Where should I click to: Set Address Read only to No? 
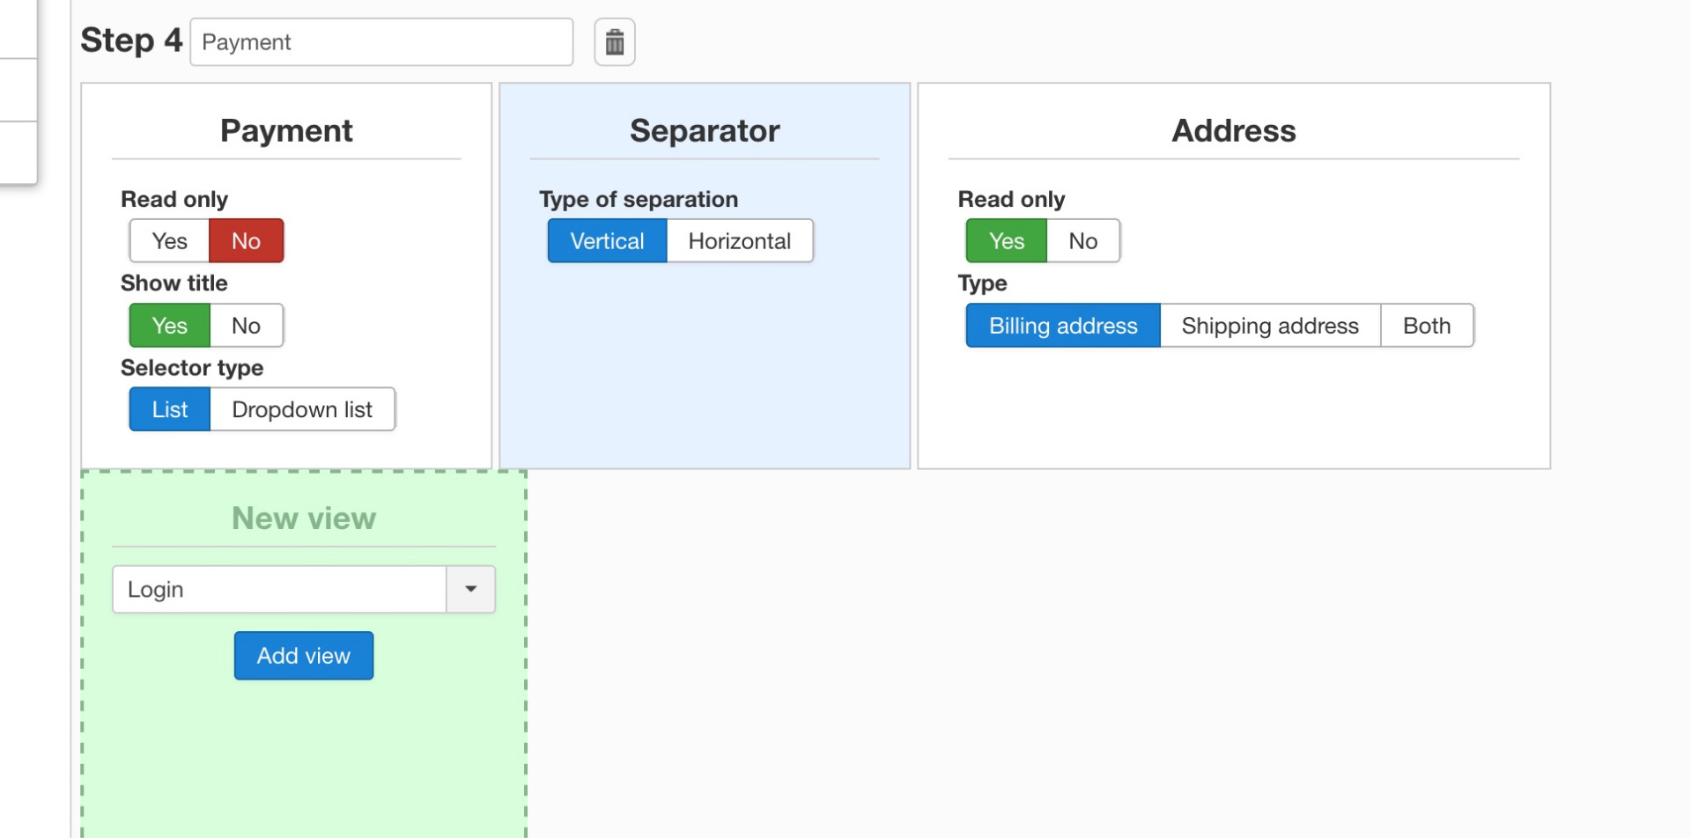(1082, 241)
